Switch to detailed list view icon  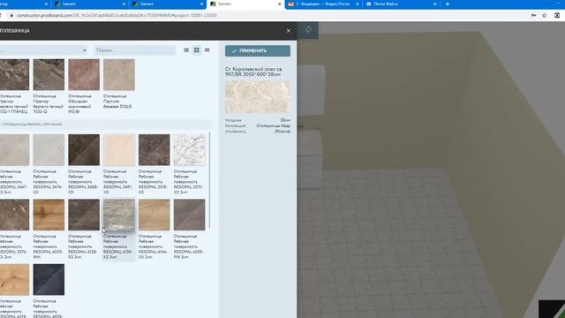pos(186,50)
